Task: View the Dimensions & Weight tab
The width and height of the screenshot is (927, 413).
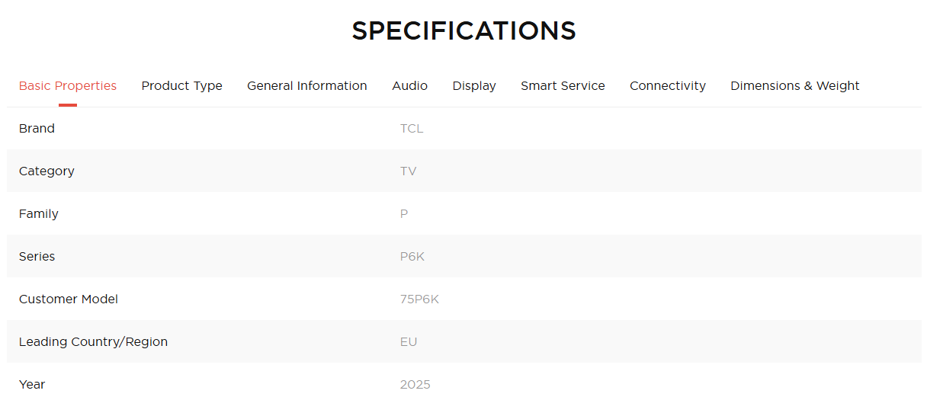Action: (794, 86)
